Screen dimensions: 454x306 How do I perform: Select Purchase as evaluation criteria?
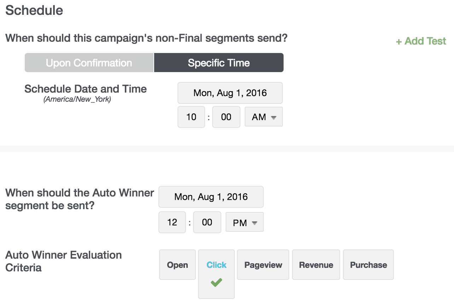pos(368,265)
